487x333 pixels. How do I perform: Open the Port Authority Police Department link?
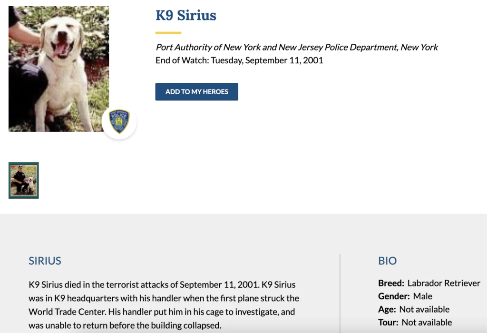coord(276,47)
